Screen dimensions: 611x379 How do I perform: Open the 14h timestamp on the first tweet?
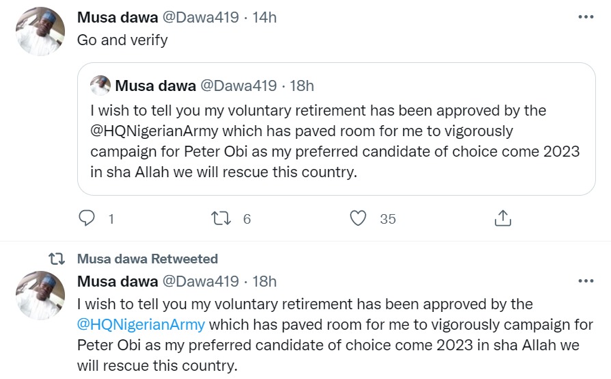click(264, 18)
